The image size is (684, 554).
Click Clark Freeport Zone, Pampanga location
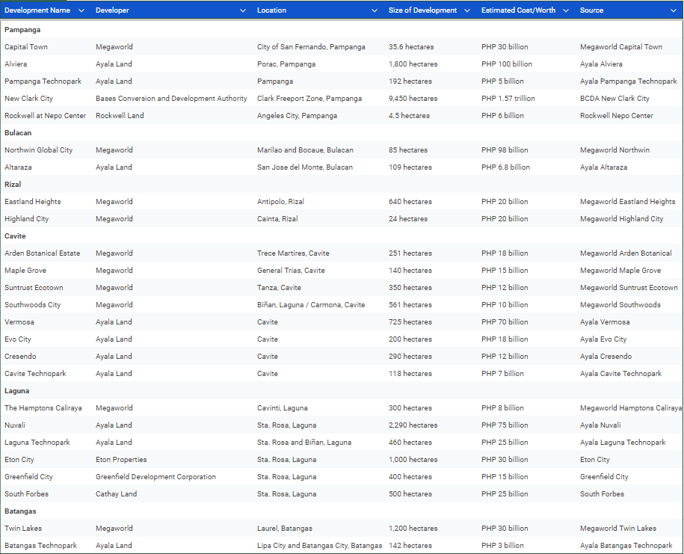(309, 98)
